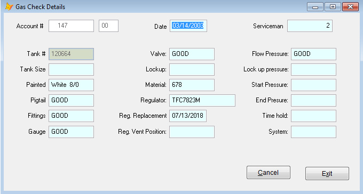Viewport: 363px width, 194px height.
Task: Edit the Gauge field
Action: pos(71,132)
